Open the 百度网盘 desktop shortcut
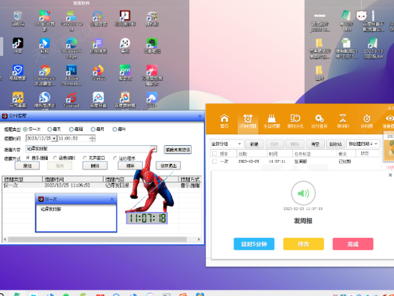 tap(98, 100)
